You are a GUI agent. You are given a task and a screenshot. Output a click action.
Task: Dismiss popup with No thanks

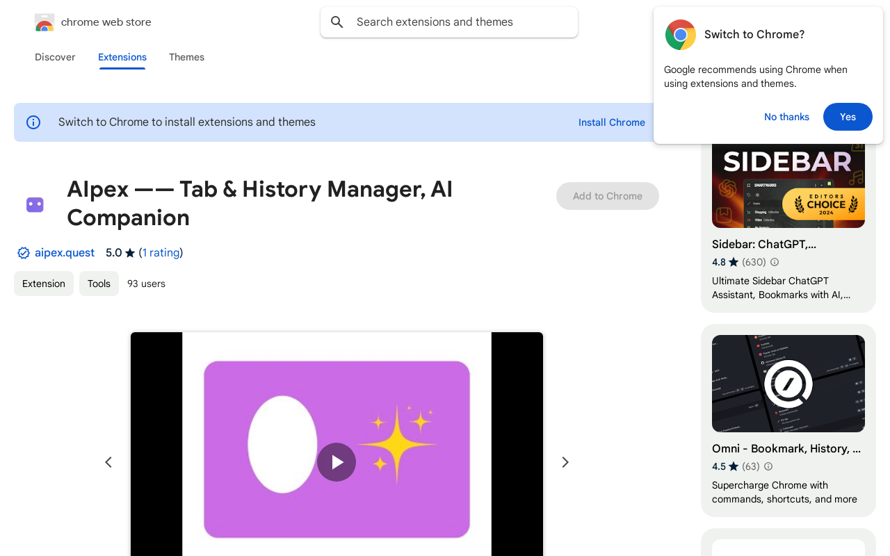coord(786,117)
